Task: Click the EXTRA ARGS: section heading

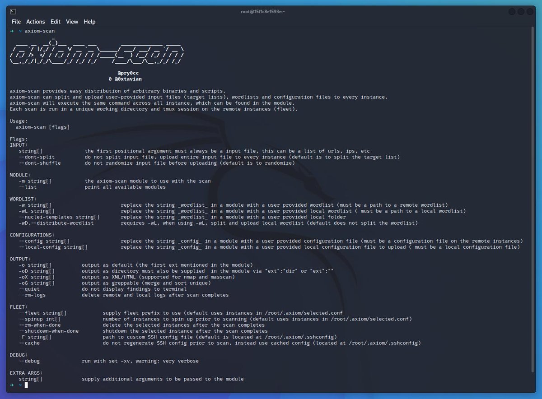Action: [x=26, y=373]
